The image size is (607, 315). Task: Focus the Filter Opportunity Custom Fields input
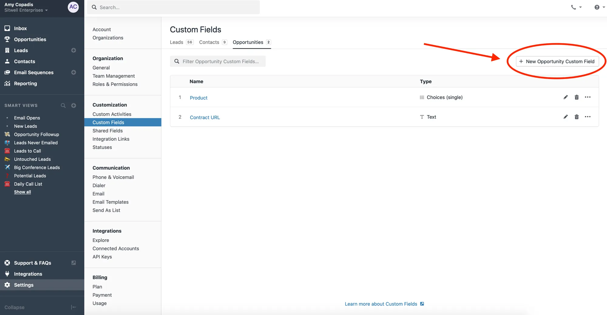221,61
